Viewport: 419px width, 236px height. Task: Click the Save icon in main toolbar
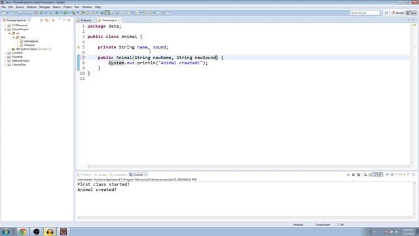click(20, 12)
